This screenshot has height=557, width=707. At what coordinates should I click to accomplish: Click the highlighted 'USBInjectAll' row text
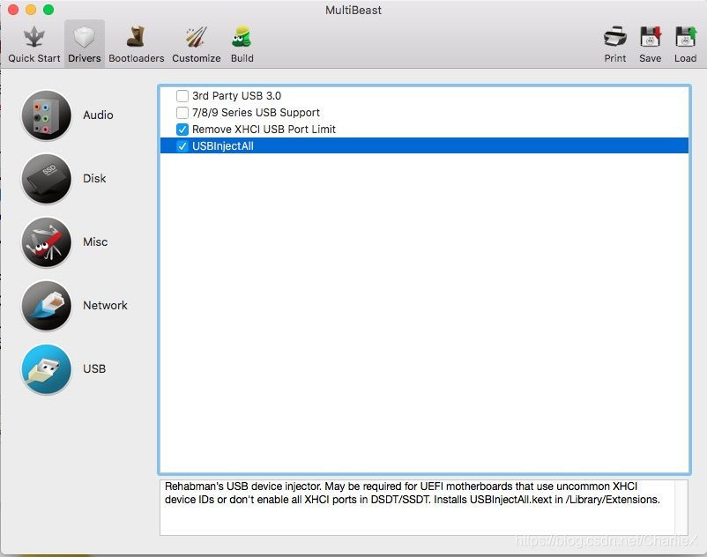[x=223, y=146]
